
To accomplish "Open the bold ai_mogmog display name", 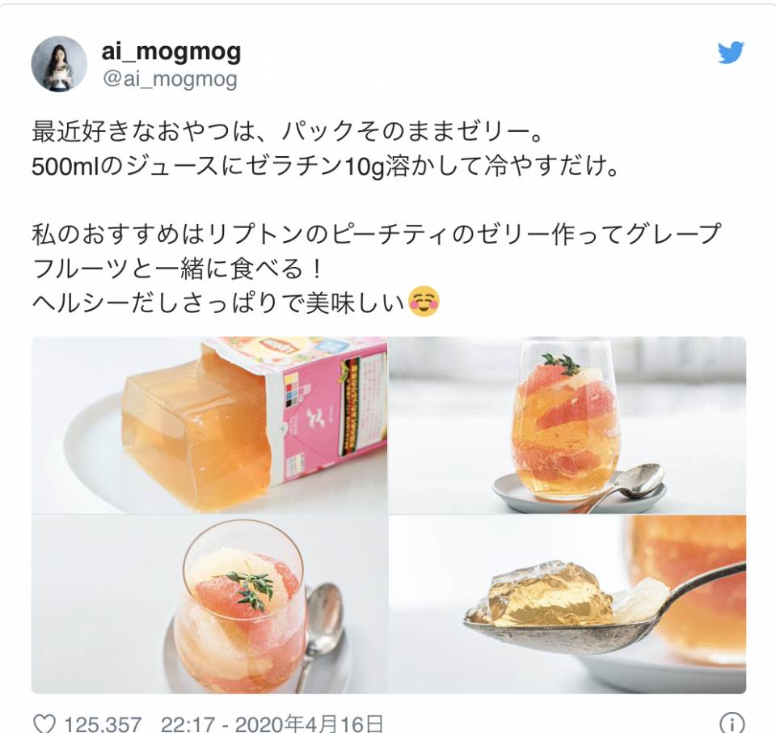I will [171, 51].
